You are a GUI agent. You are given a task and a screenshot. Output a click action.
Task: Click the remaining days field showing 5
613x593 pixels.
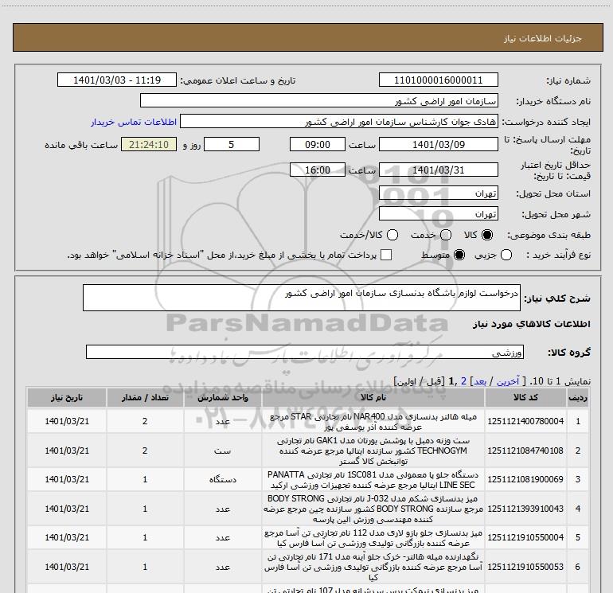point(232,144)
